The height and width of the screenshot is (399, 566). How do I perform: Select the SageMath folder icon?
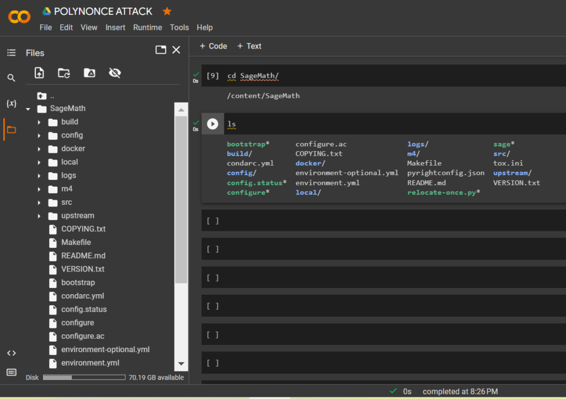pos(42,109)
